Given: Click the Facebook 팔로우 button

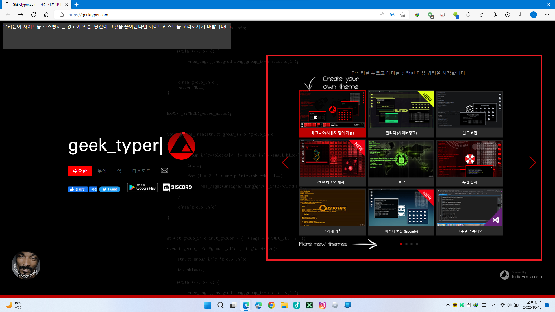Looking at the screenshot, I should [78, 189].
